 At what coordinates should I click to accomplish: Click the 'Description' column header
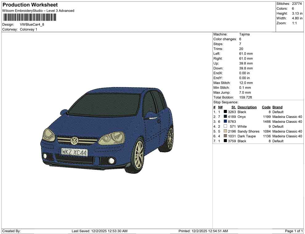(x=247, y=107)
